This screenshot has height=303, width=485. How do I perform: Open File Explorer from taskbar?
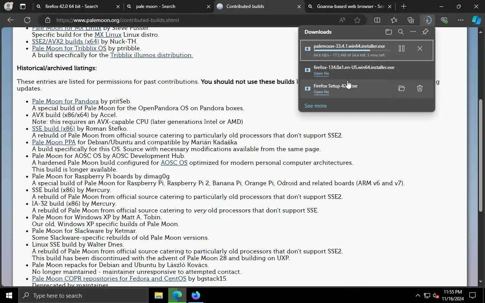(159, 295)
